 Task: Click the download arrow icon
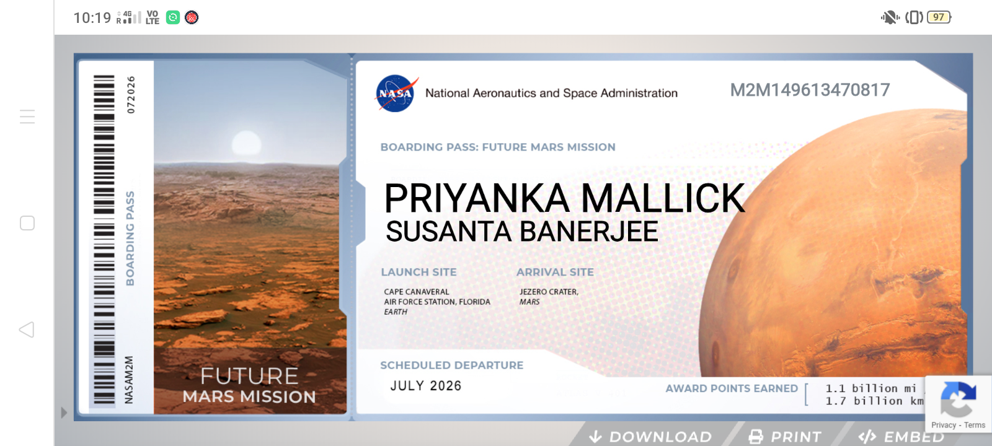(x=595, y=437)
